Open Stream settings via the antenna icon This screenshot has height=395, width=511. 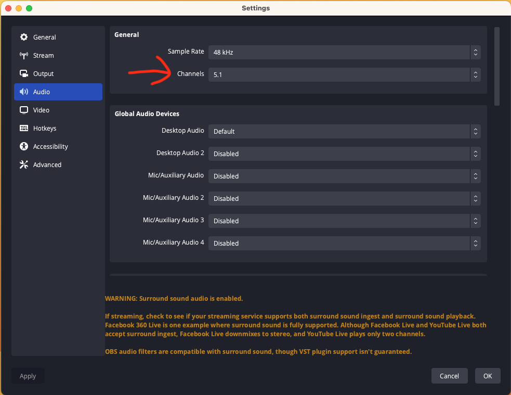point(23,55)
